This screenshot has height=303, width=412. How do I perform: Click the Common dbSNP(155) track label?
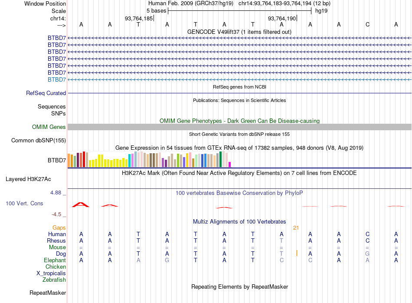pyautogui.click(x=39, y=141)
